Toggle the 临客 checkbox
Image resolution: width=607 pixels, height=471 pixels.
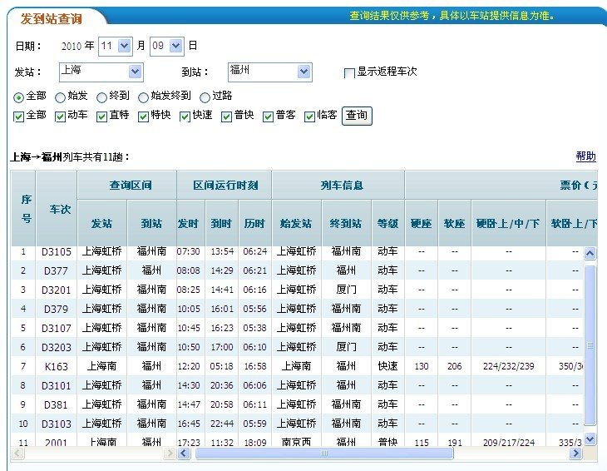(x=309, y=117)
